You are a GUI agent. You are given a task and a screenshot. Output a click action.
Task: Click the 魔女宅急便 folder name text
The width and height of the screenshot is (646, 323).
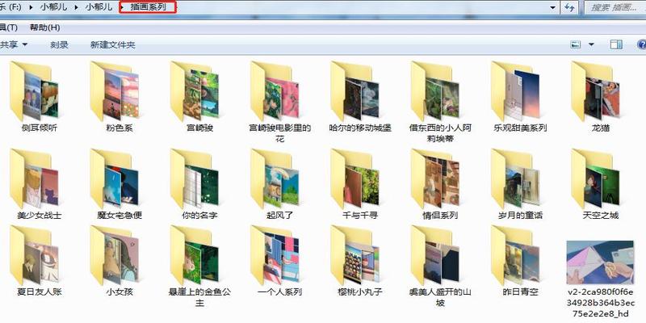[120, 215]
